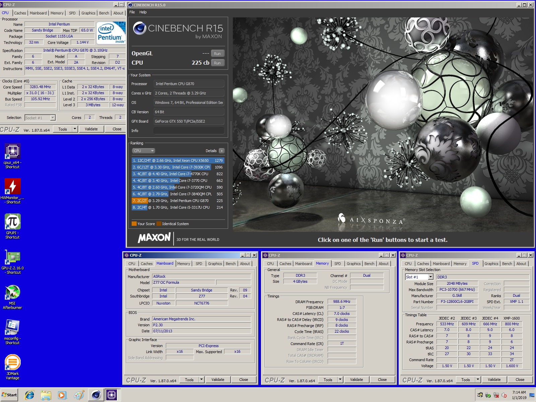
Task: Click the CPU-Z Mainboard window title bar icon
Action: tap(127, 255)
